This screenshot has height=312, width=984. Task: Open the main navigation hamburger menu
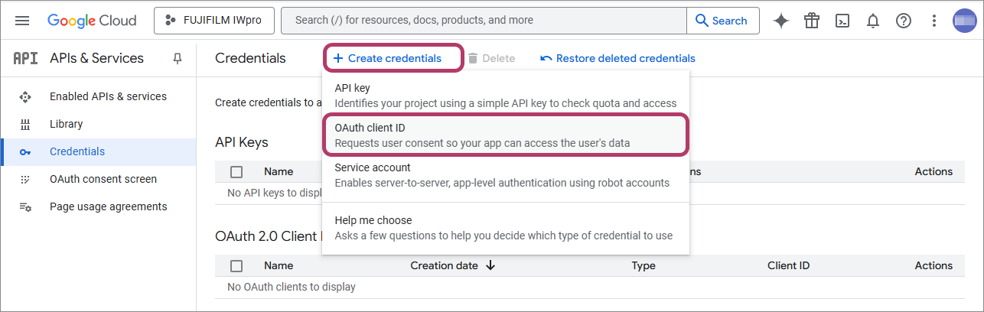click(x=22, y=21)
